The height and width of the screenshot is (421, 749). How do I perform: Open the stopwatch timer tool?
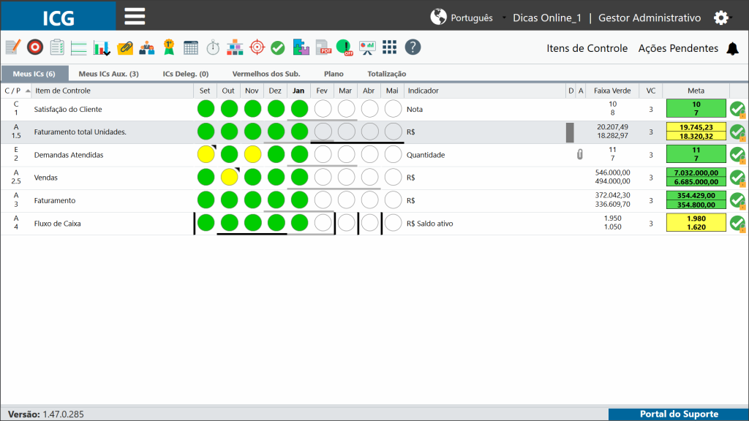[213, 48]
